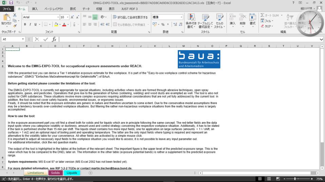Image resolution: width=325 pixels, height=182 pixels.
Task: Click the percent style icon
Action: [x=163, y=24]
